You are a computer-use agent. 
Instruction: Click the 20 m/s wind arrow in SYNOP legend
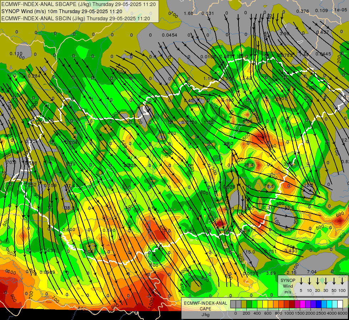317,281
